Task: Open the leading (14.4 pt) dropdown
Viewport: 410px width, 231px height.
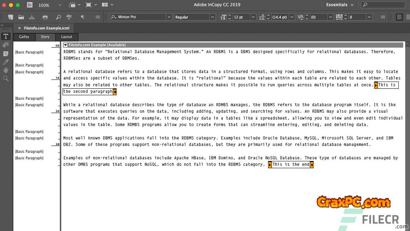Action: coord(292,17)
